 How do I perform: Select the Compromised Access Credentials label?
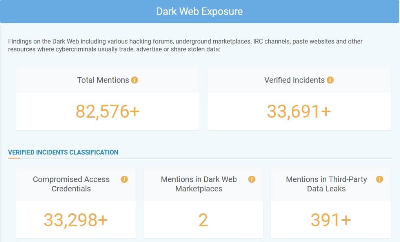tap(71, 184)
